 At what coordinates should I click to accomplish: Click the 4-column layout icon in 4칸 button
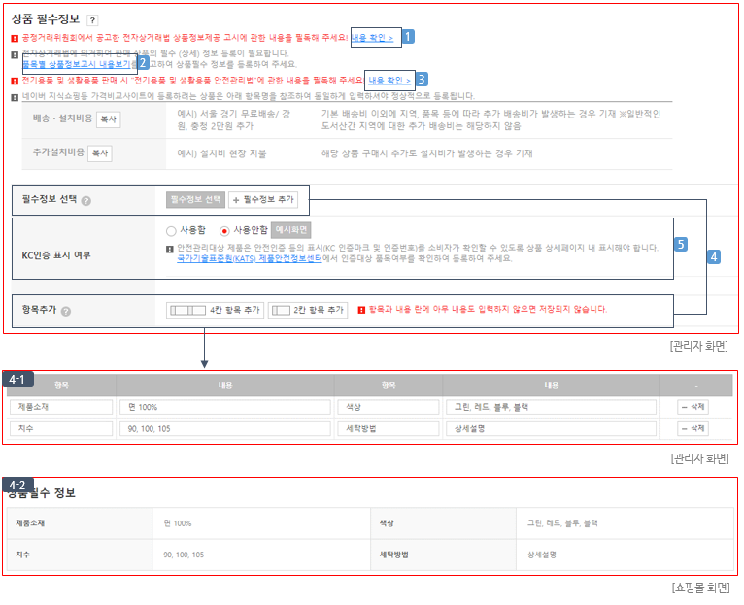(187, 311)
